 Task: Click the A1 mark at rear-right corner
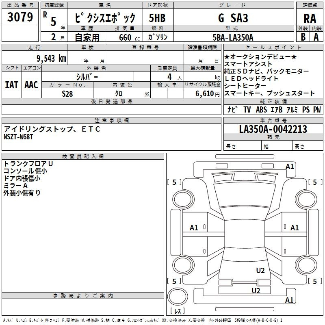pyautogui.click(x=290, y=300)
